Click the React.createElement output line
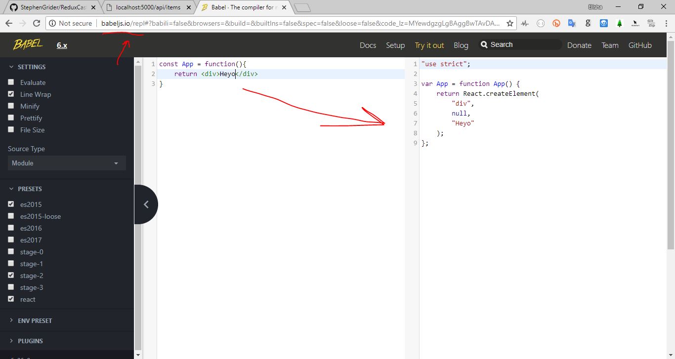 point(488,93)
